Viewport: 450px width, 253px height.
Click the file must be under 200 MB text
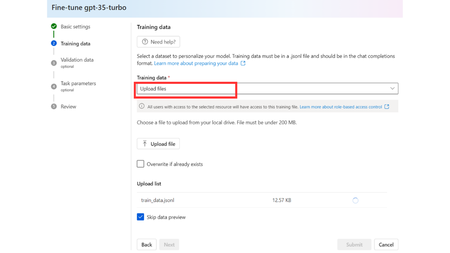[x=267, y=122]
